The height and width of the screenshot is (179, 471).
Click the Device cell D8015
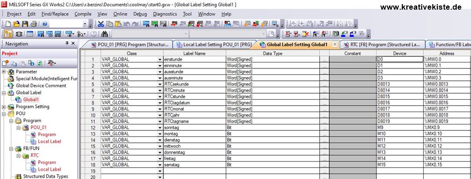(x=400, y=96)
